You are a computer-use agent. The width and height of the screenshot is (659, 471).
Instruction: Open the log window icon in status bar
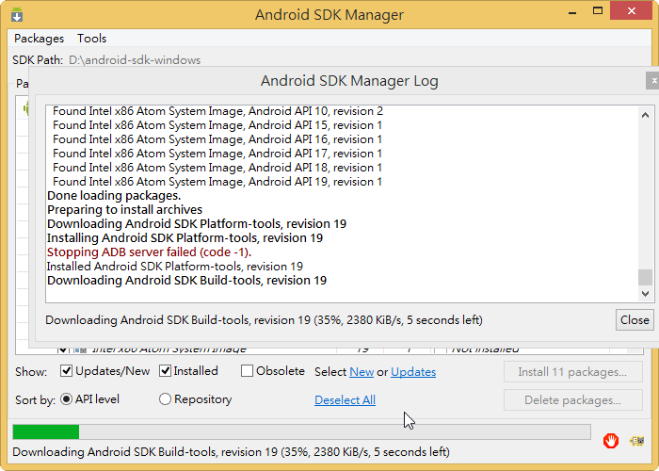tap(636, 441)
